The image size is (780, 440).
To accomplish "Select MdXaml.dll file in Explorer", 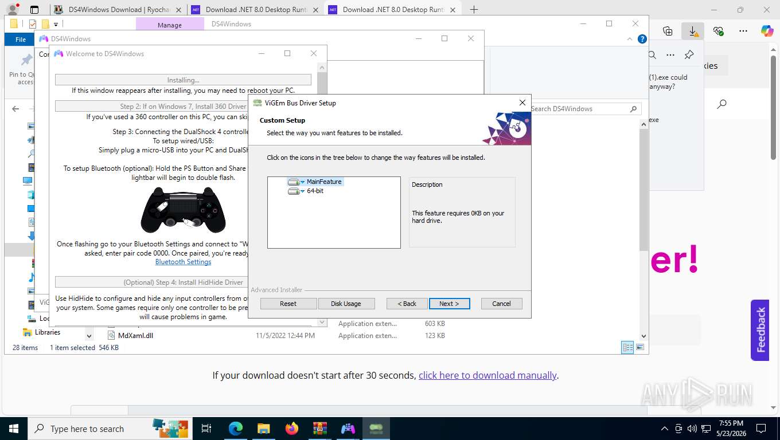I will tap(135, 336).
